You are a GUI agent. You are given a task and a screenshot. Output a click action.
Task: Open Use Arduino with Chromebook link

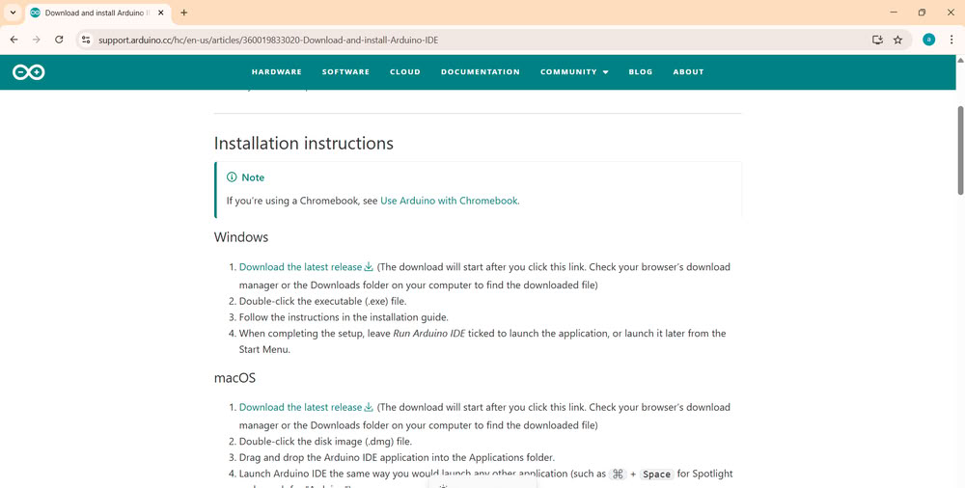coord(449,201)
